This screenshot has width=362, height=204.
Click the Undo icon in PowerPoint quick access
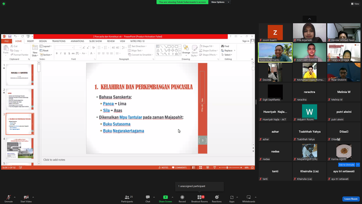click(x=15, y=36)
